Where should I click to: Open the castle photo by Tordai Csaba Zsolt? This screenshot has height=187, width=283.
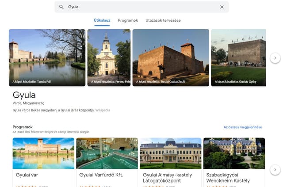[171, 57]
